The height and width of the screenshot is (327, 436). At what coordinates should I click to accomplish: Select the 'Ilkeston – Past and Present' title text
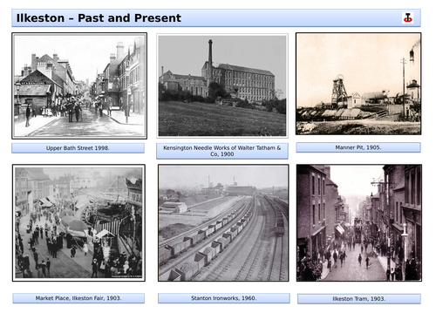click(x=99, y=18)
